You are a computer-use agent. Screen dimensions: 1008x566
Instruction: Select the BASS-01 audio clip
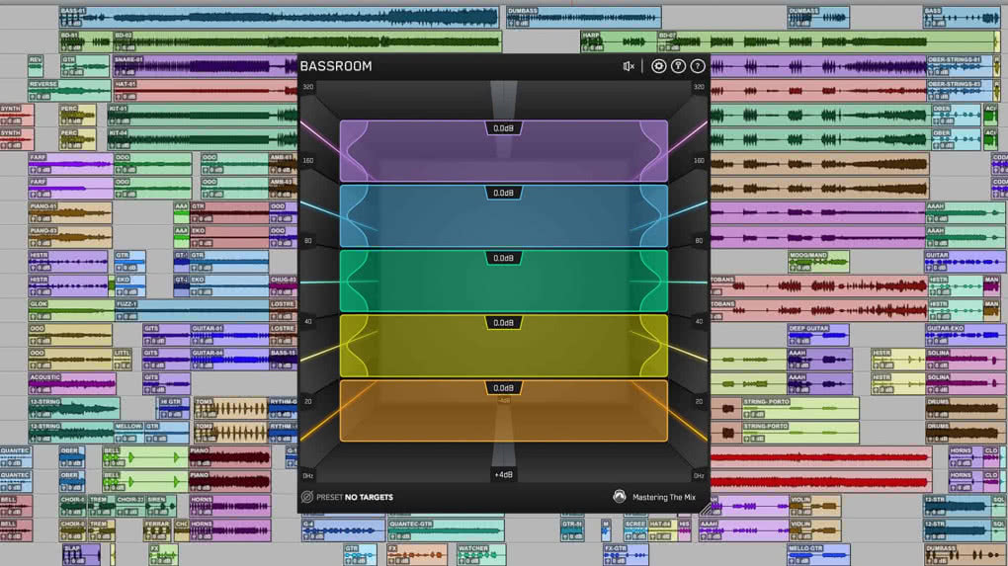point(280,18)
